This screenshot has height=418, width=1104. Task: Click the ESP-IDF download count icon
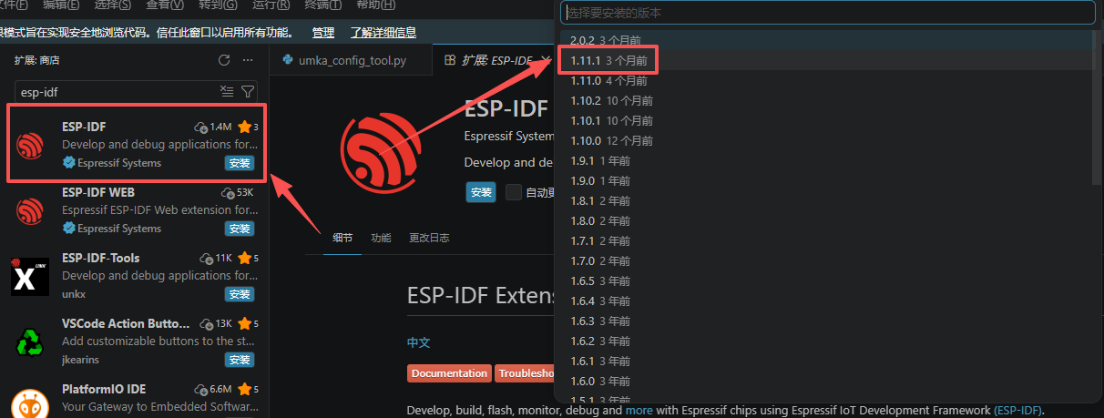tap(201, 127)
